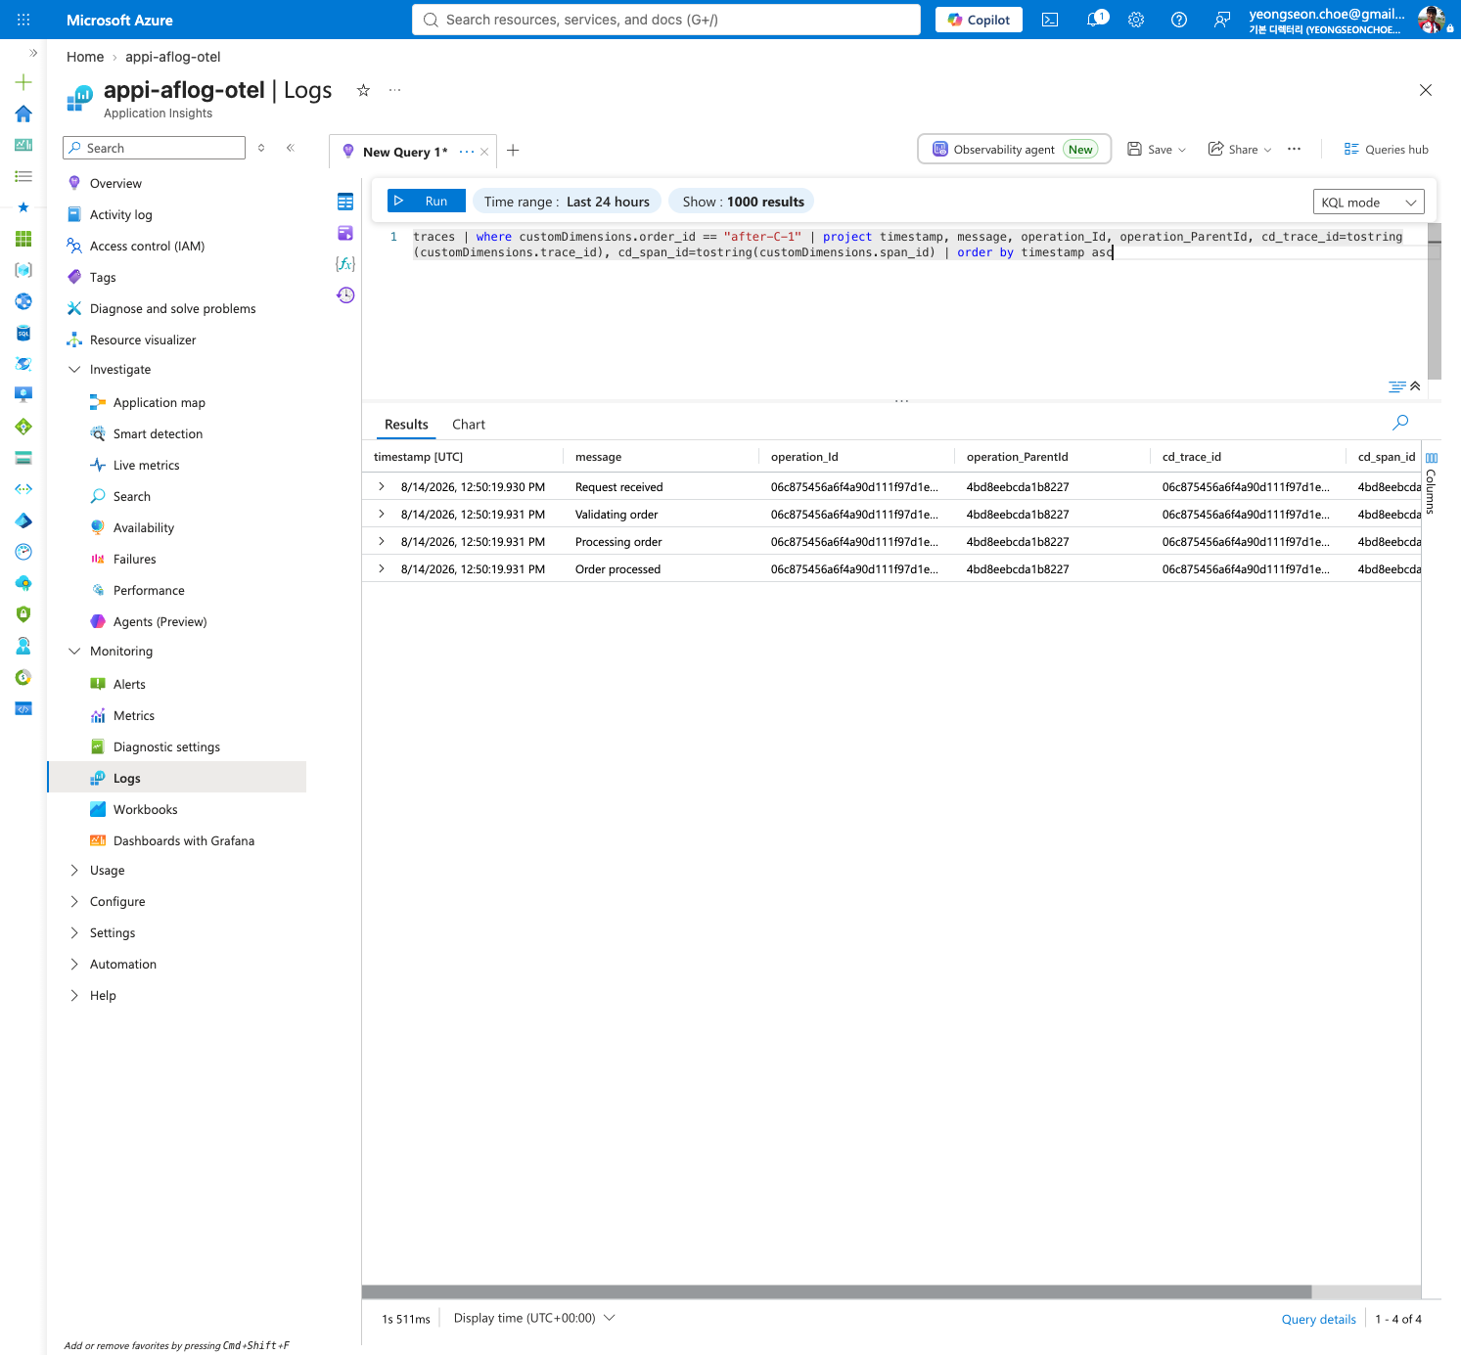Open the Functions panel icon
The image size is (1461, 1355).
click(x=345, y=264)
